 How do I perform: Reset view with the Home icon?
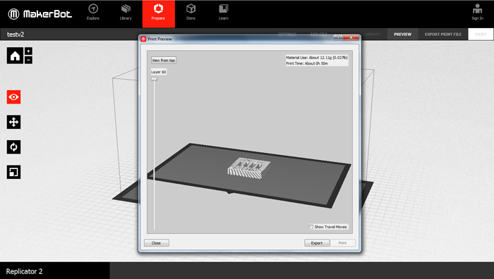coord(15,56)
